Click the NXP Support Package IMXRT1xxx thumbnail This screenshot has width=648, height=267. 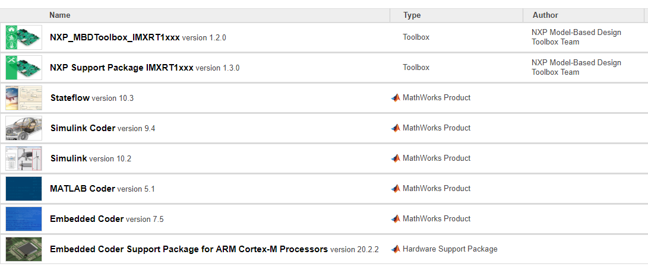point(24,68)
